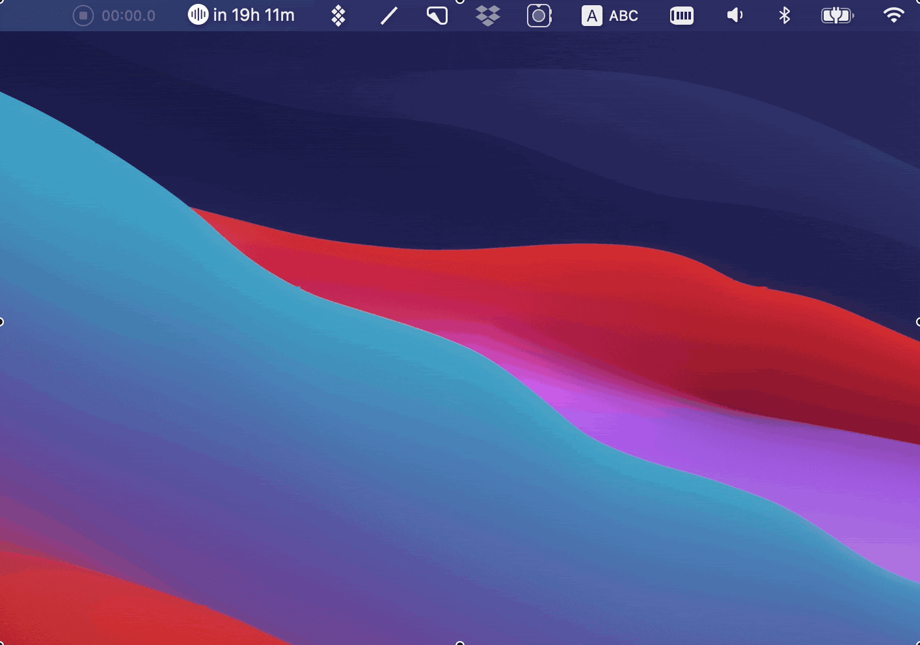The image size is (920, 645).
Task: Click the left-edge selection resize handle
Action: [x=1, y=322]
